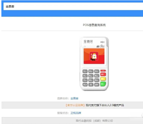Click 现代金融控股（成都）有限公司 company text
The image size is (143, 124).
point(94,121)
